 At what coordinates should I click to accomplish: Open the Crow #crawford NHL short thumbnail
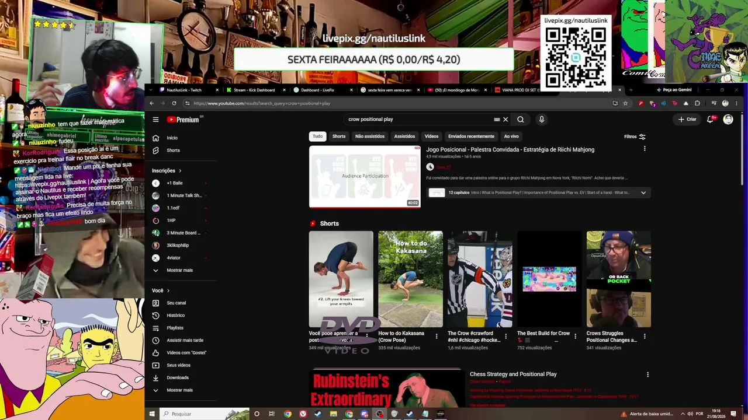480,279
